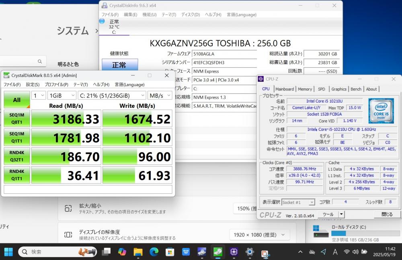Open CrystalDiskInfo 機能(U) menu
The height and width of the screenshot is (260, 402).
(x=150, y=14)
